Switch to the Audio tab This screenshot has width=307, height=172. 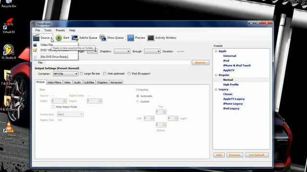click(77, 83)
